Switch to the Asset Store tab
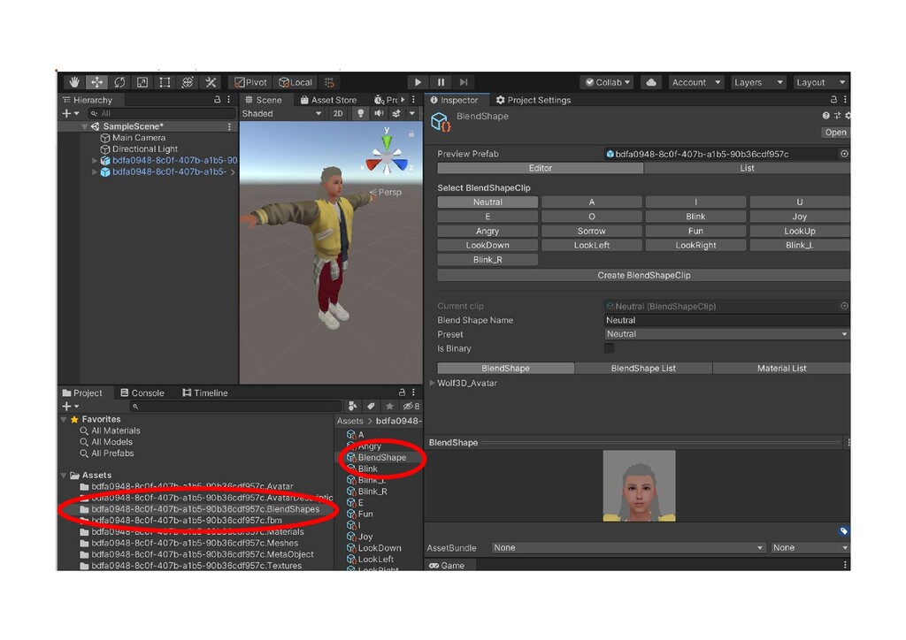 [328, 100]
